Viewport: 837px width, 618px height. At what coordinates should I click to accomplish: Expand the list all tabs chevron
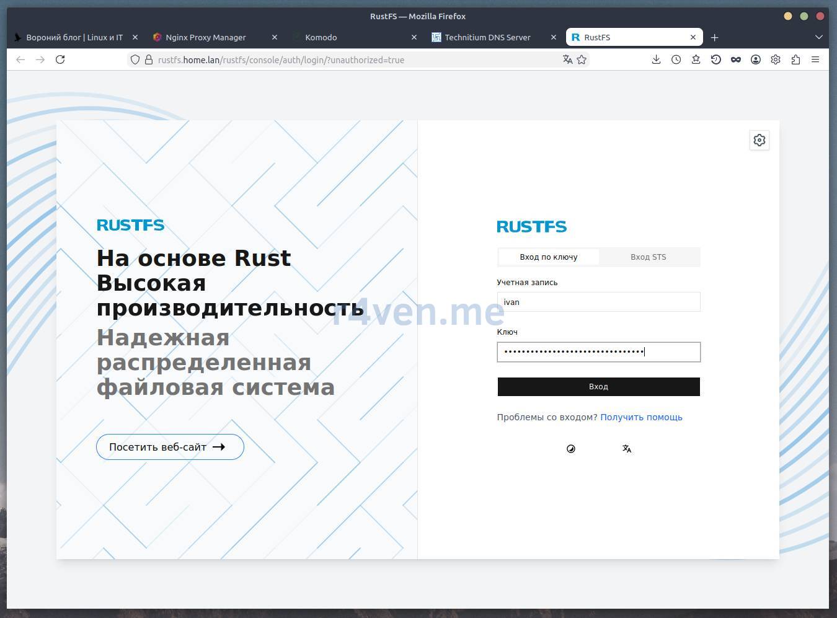(818, 37)
